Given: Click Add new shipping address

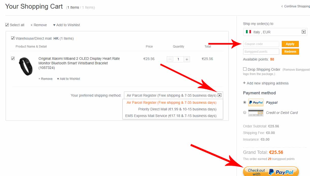Looking at the screenshot, I should click(x=266, y=83).
